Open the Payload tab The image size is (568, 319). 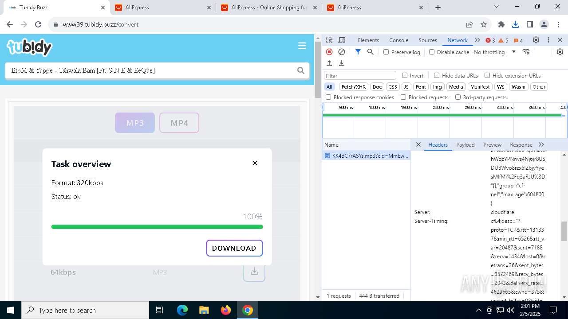[x=465, y=144]
